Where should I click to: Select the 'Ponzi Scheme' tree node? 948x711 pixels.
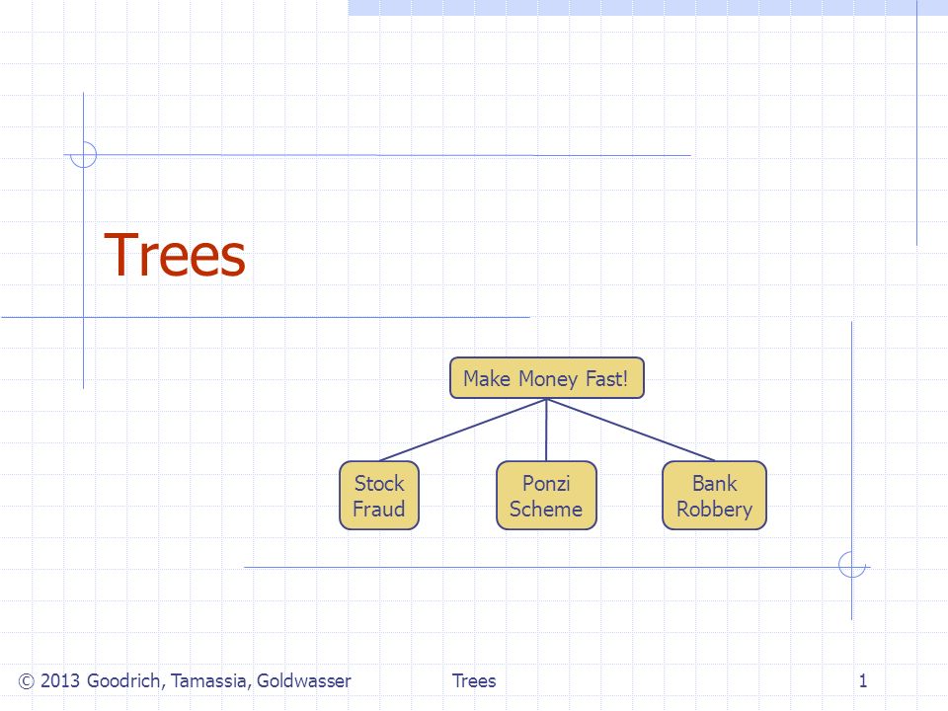tap(546, 496)
